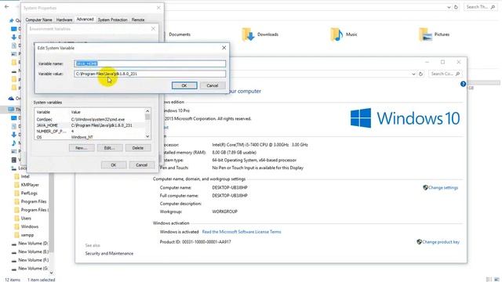Open File Explorer address history dropdown
The height and width of the screenshot is (282, 502).
click(x=449, y=7)
